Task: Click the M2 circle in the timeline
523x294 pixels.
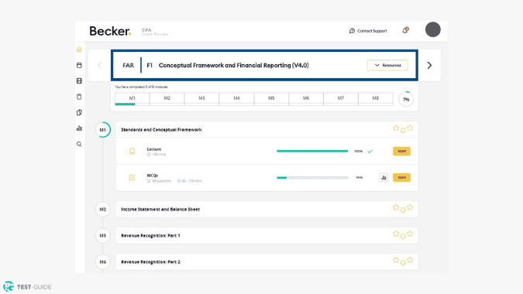Action: click(103, 210)
